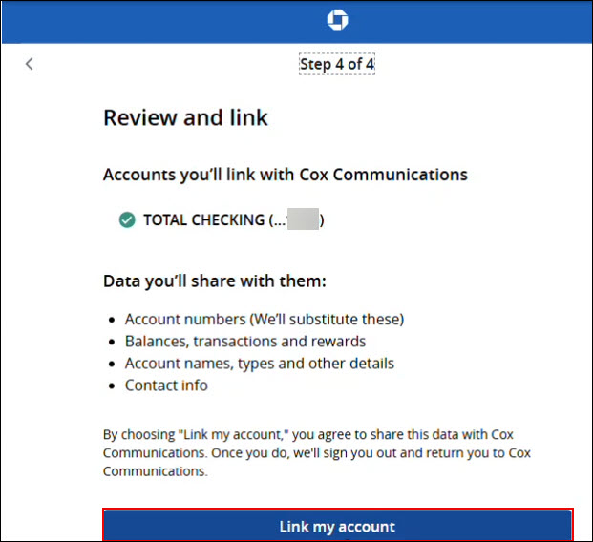Viewport: 593px width, 542px height.
Task: Select the Contact info bullet item
Action: click(166, 386)
